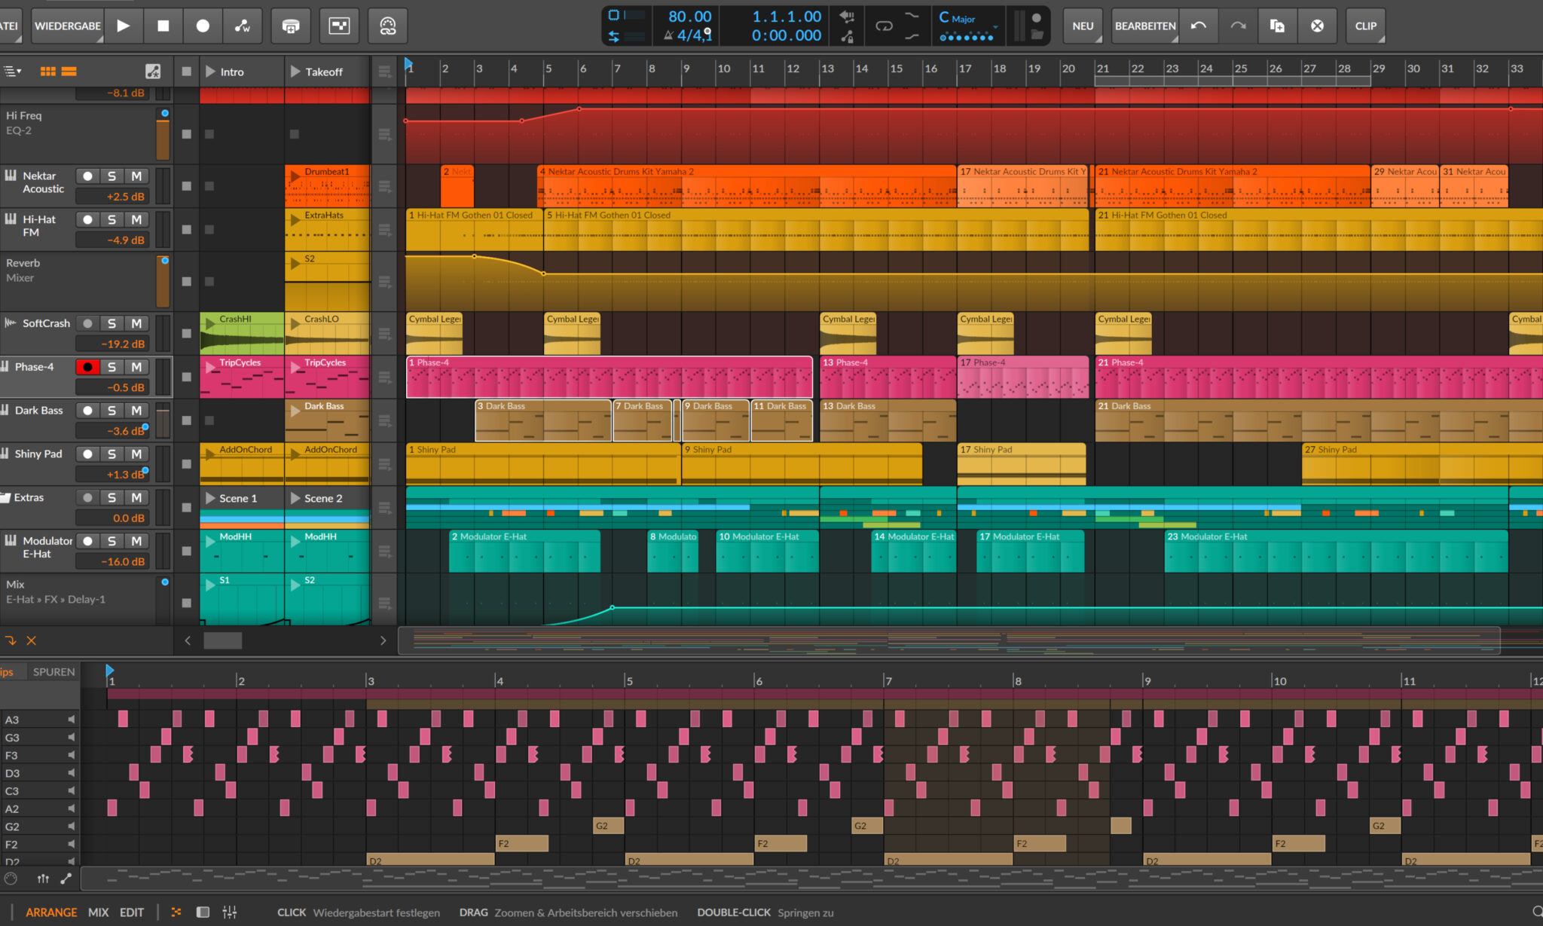Click the global Record button

tap(203, 26)
